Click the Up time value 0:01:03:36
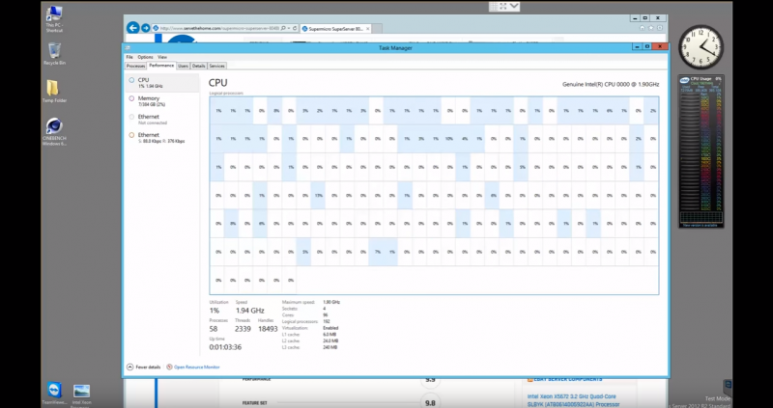Image resolution: width=773 pixels, height=408 pixels. click(x=225, y=347)
